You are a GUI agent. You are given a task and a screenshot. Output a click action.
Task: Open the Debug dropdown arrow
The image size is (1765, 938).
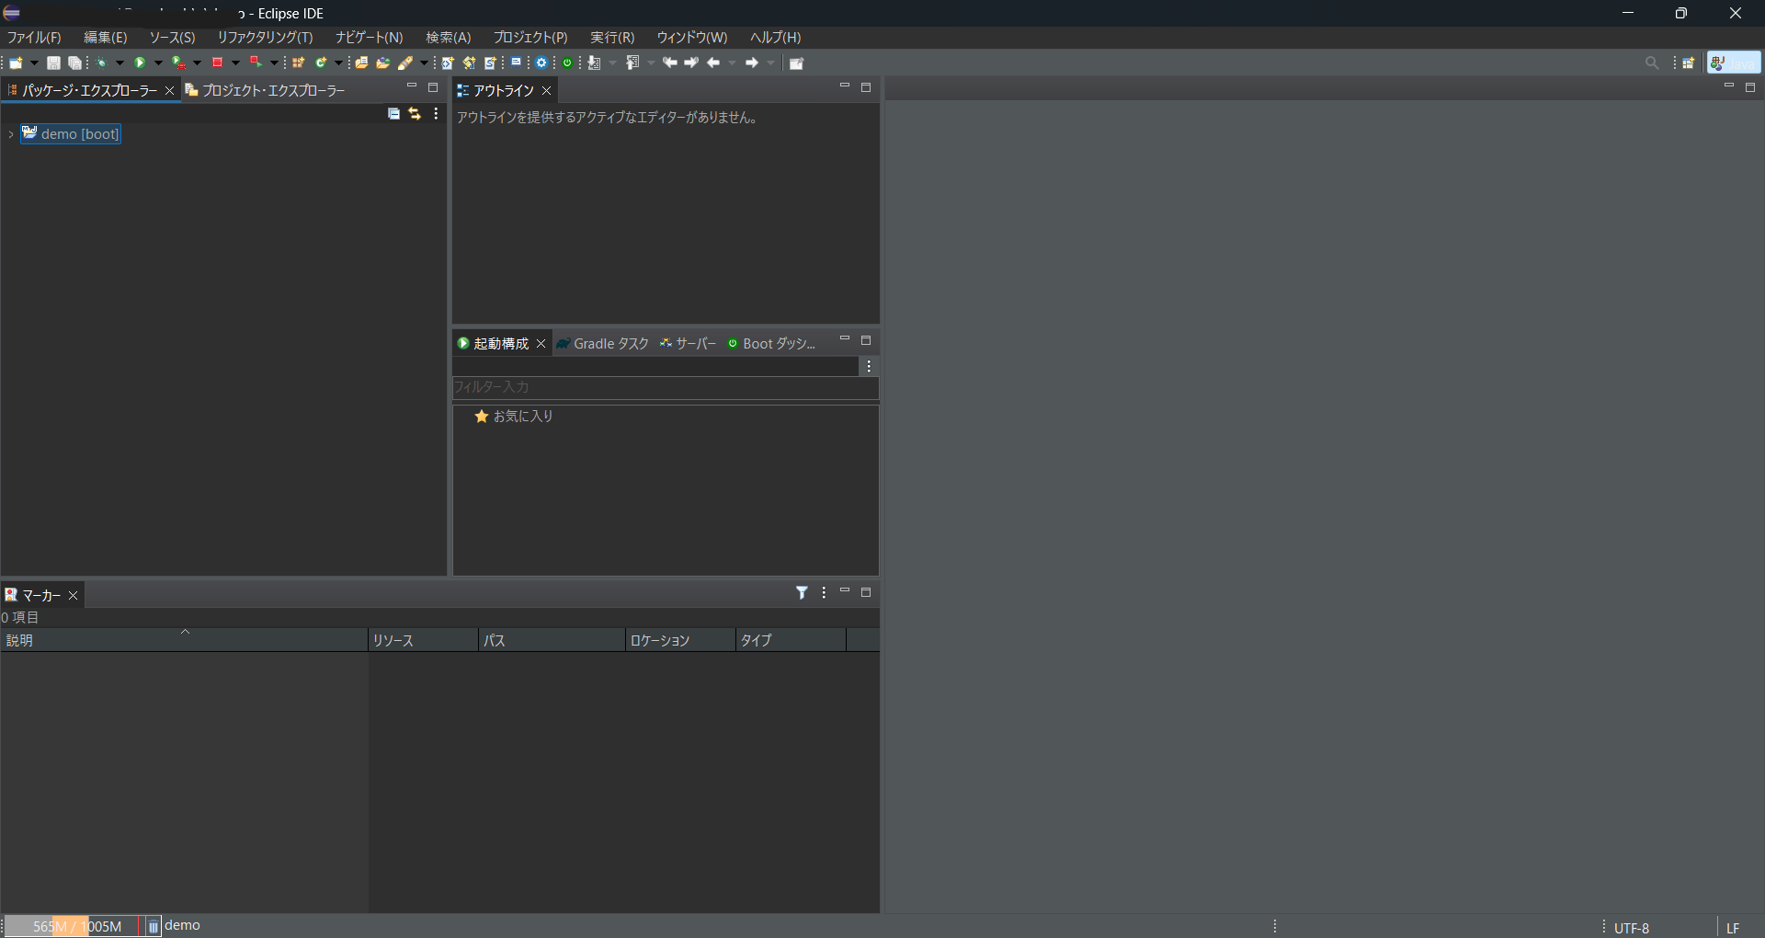point(120,63)
